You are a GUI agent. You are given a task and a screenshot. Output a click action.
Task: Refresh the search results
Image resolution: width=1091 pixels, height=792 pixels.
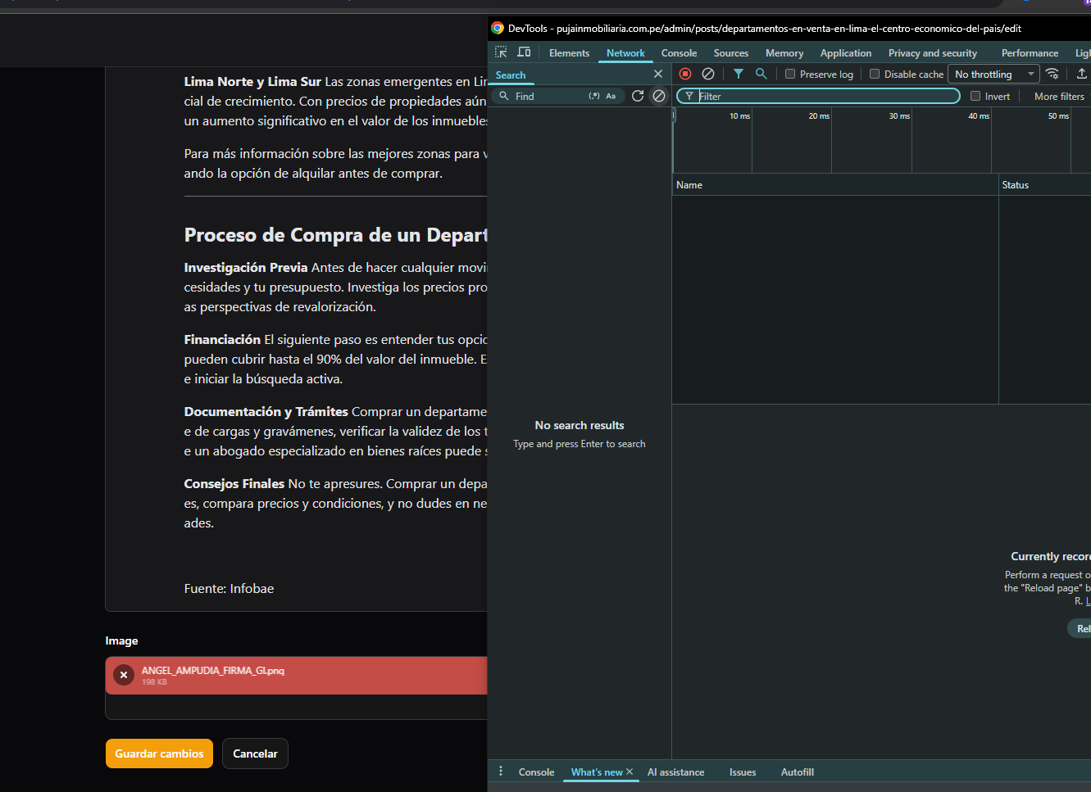point(638,96)
